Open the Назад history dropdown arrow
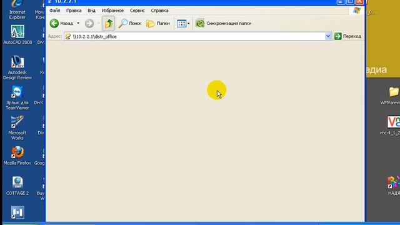Image resolution: width=400 pixels, height=225 pixels. 78,24
